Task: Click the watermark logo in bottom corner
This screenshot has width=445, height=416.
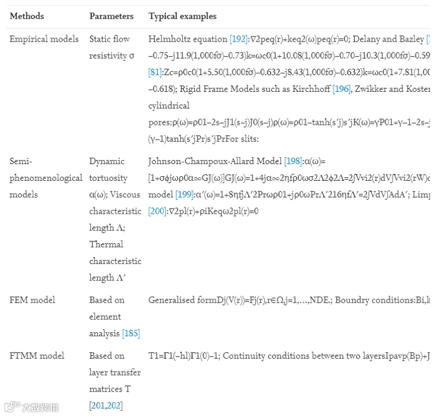Action: pyautogui.click(x=32, y=407)
